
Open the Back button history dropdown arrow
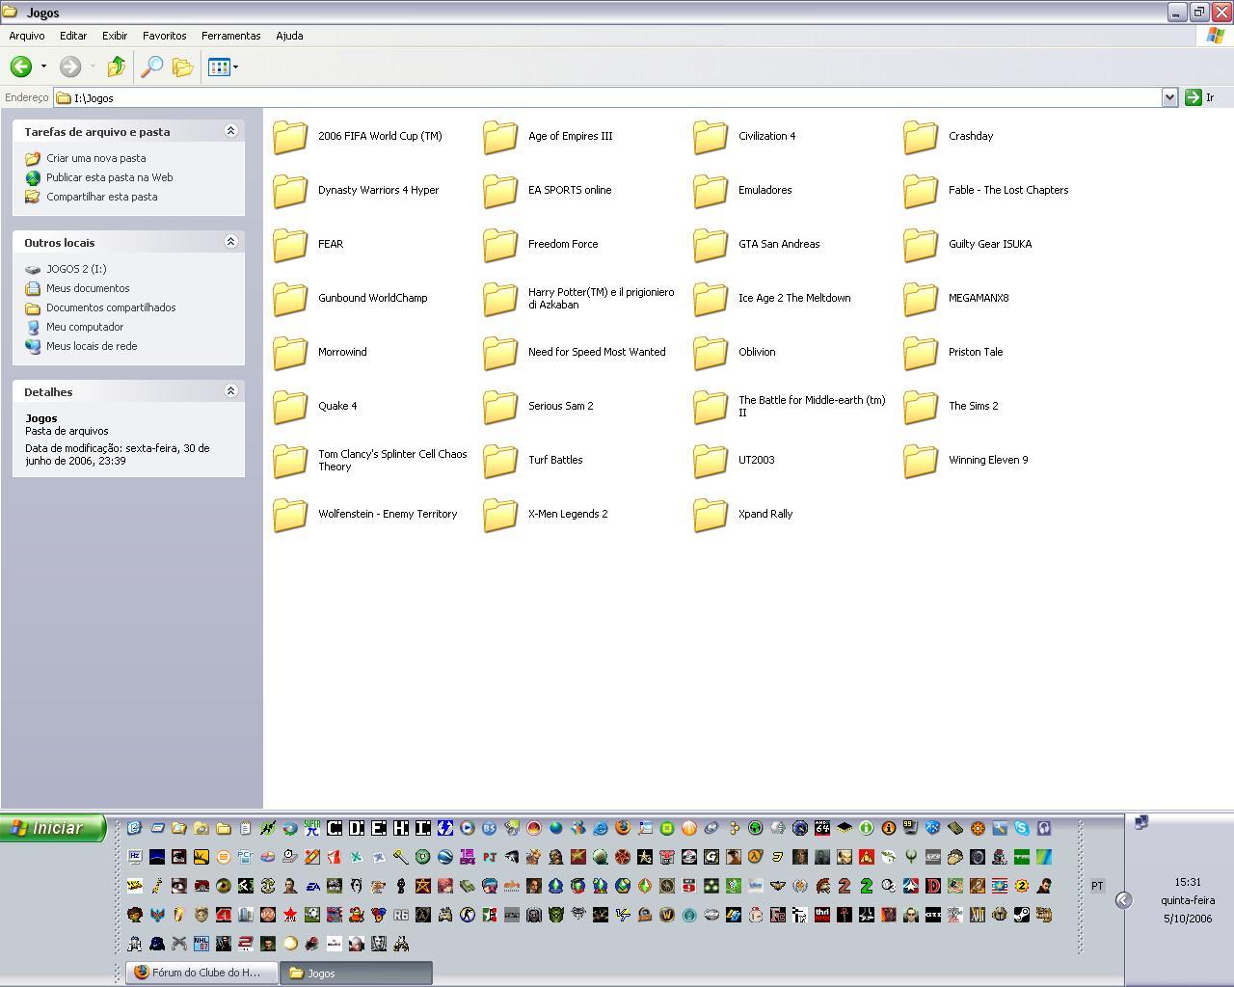click(x=43, y=67)
